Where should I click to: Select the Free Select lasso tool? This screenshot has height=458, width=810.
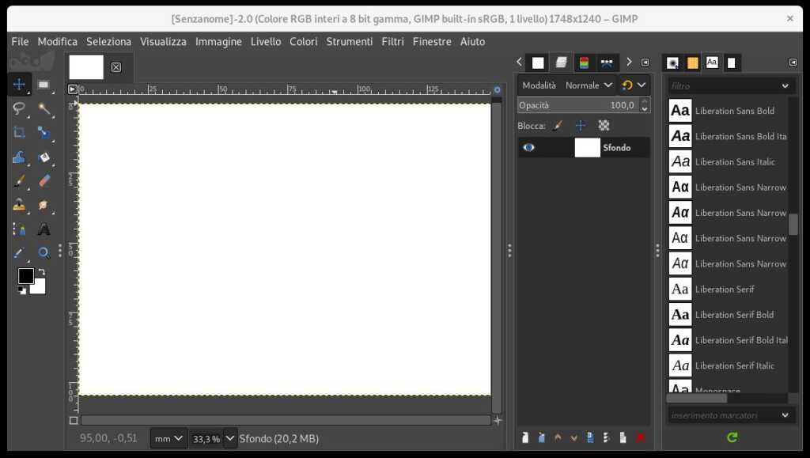pos(19,108)
